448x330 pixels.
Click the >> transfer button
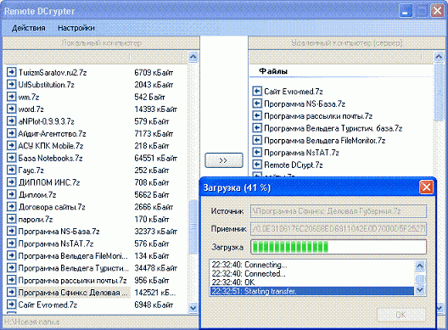[x=224, y=160]
